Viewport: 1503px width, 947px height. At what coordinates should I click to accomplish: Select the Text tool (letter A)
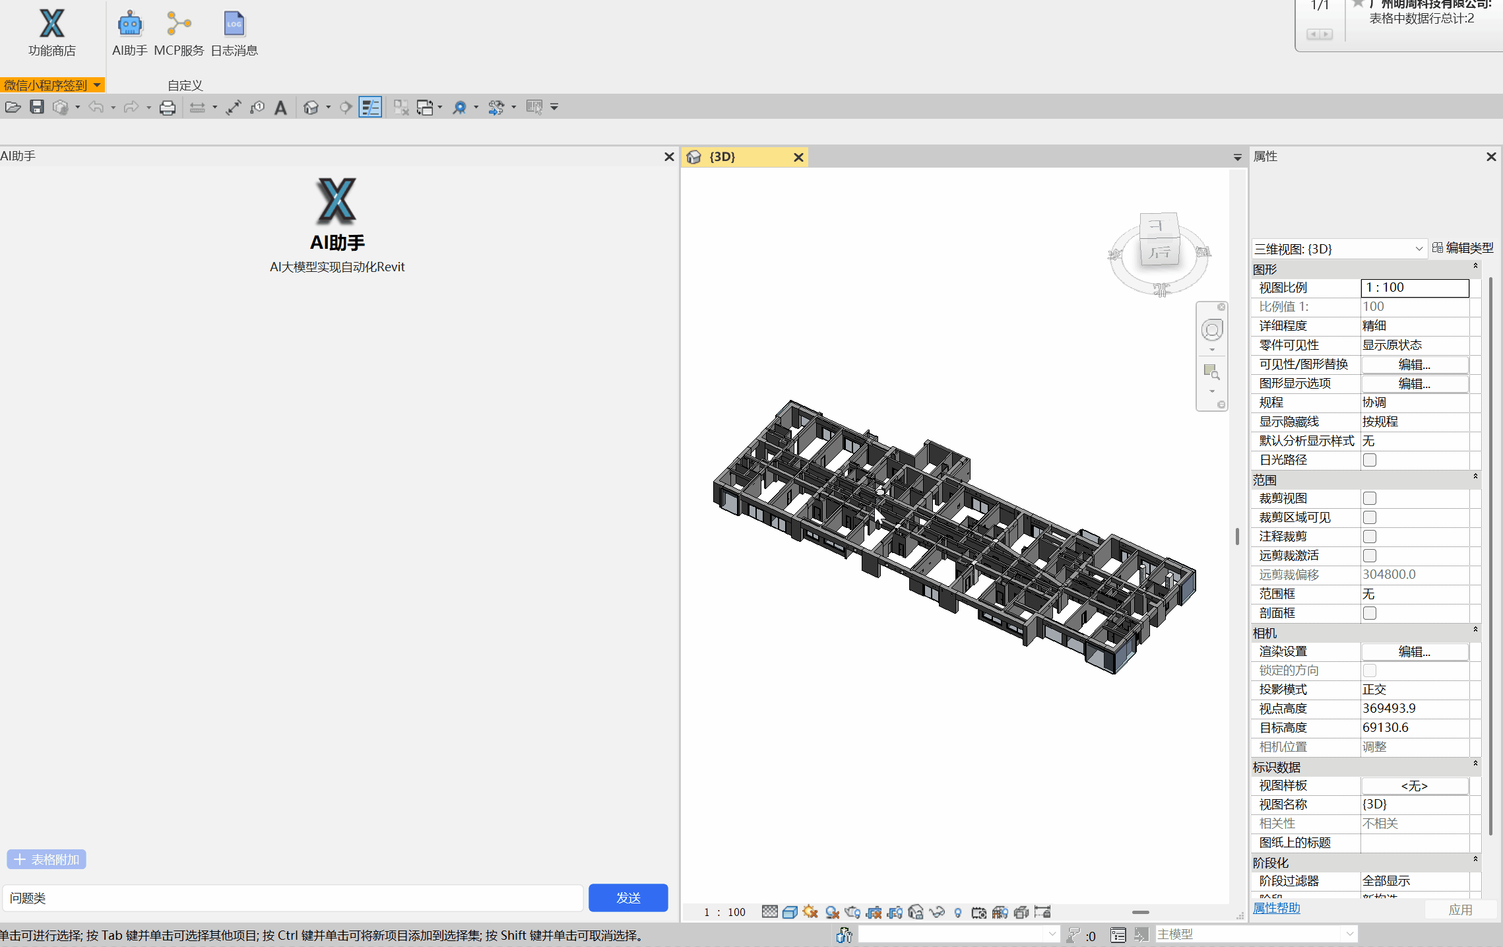point(280,107)
